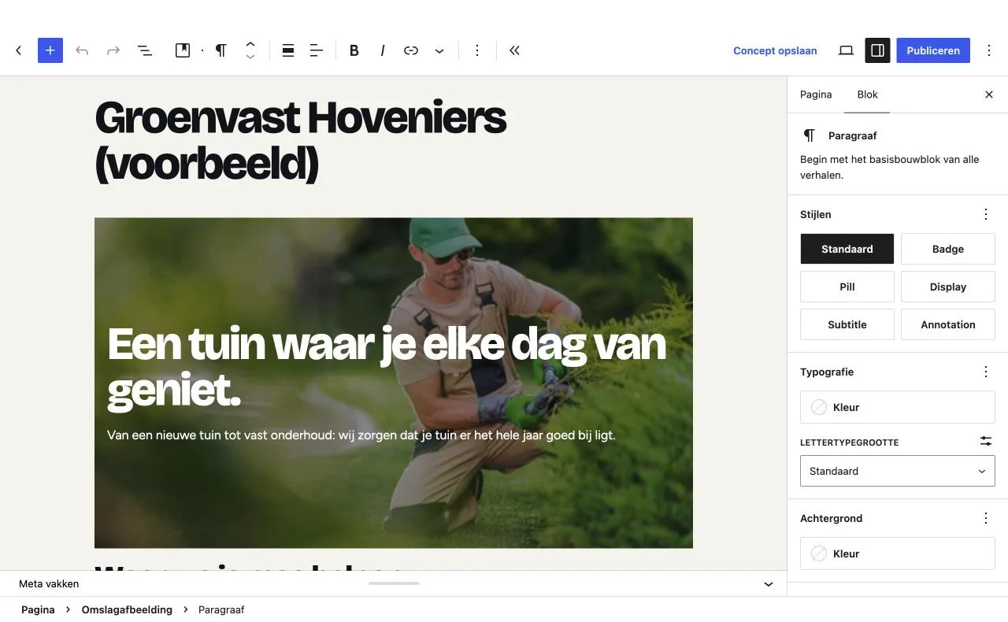
Task: Select the parent cover block
Action: click(183, 50)
